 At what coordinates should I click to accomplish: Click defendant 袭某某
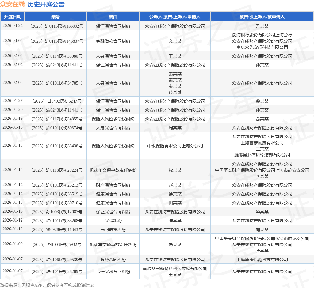[262, 101]
